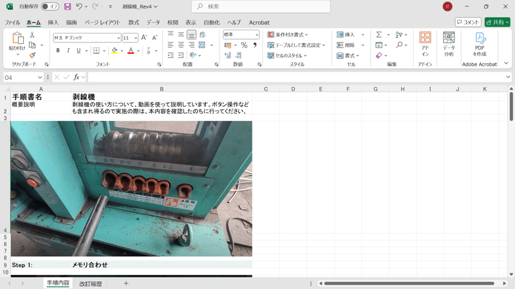515x289 pixels.
Task: Toggle bottom vertical alignment button
Action: [x=191, y=35]
